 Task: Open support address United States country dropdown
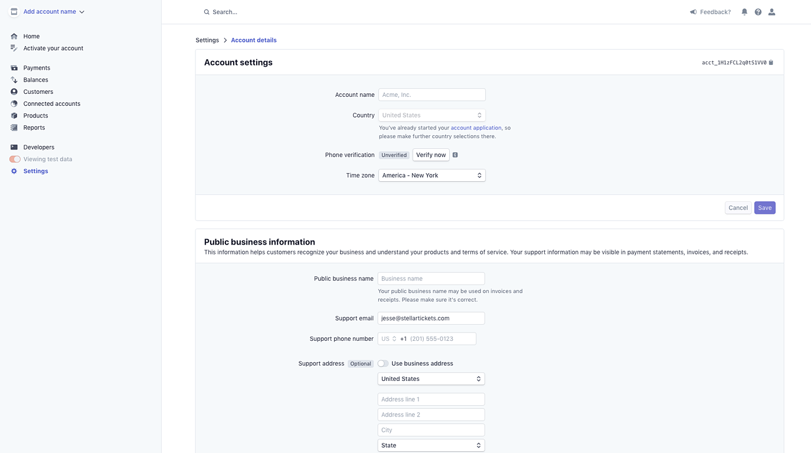click(x=431, y=379)
